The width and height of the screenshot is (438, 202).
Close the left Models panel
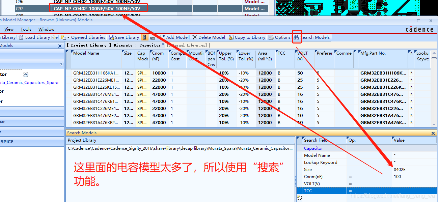pos(60,46)
